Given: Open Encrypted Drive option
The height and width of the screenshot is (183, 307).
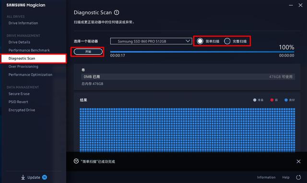Looking at the screenshot, I should coord(22,110).
